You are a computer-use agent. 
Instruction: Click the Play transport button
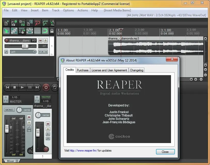tap(22, 88)
